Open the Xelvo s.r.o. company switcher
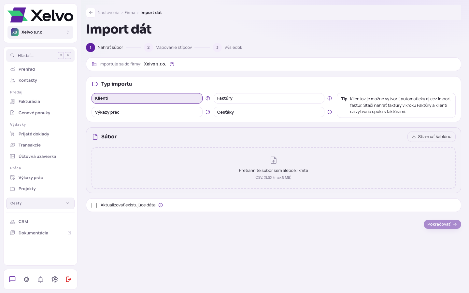The image size is (469, 293). pos(40,32)
